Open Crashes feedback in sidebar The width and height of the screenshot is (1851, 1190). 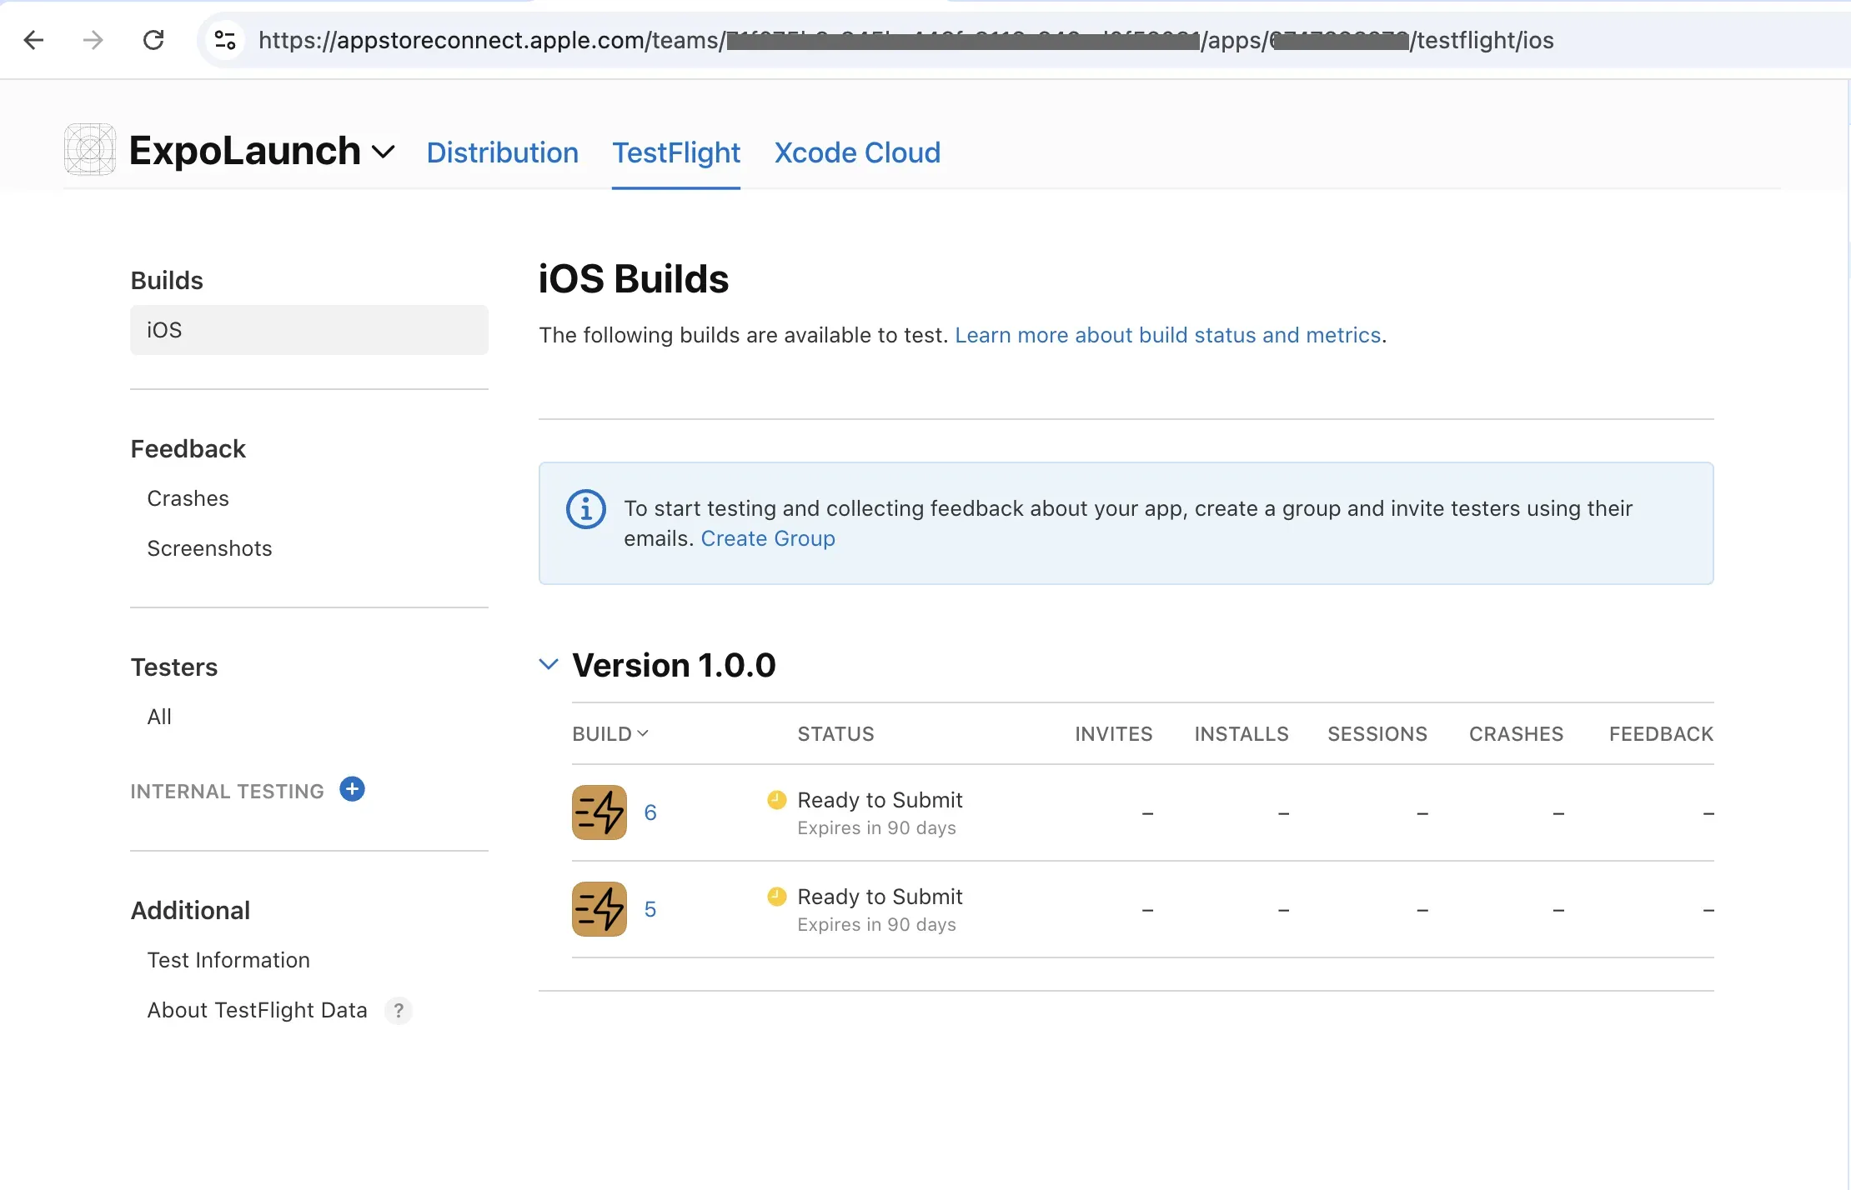click(188, 498)
